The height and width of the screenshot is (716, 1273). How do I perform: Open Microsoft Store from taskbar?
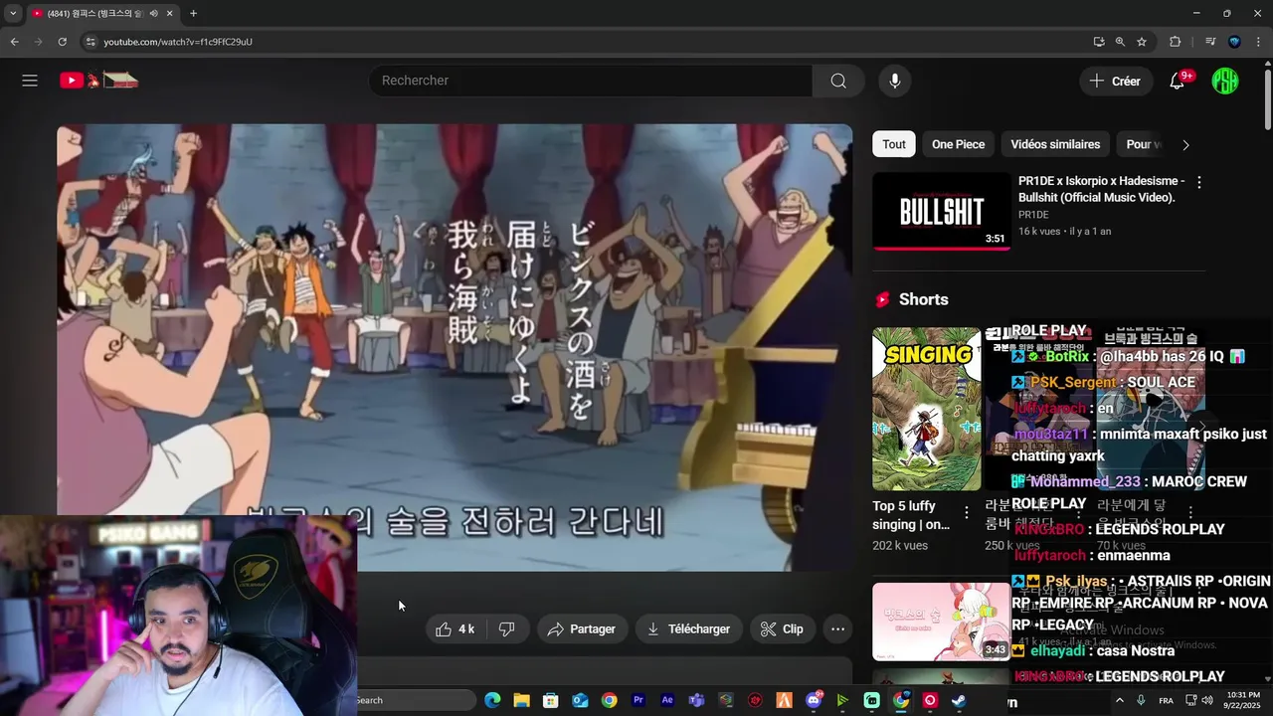click(550, 700)
